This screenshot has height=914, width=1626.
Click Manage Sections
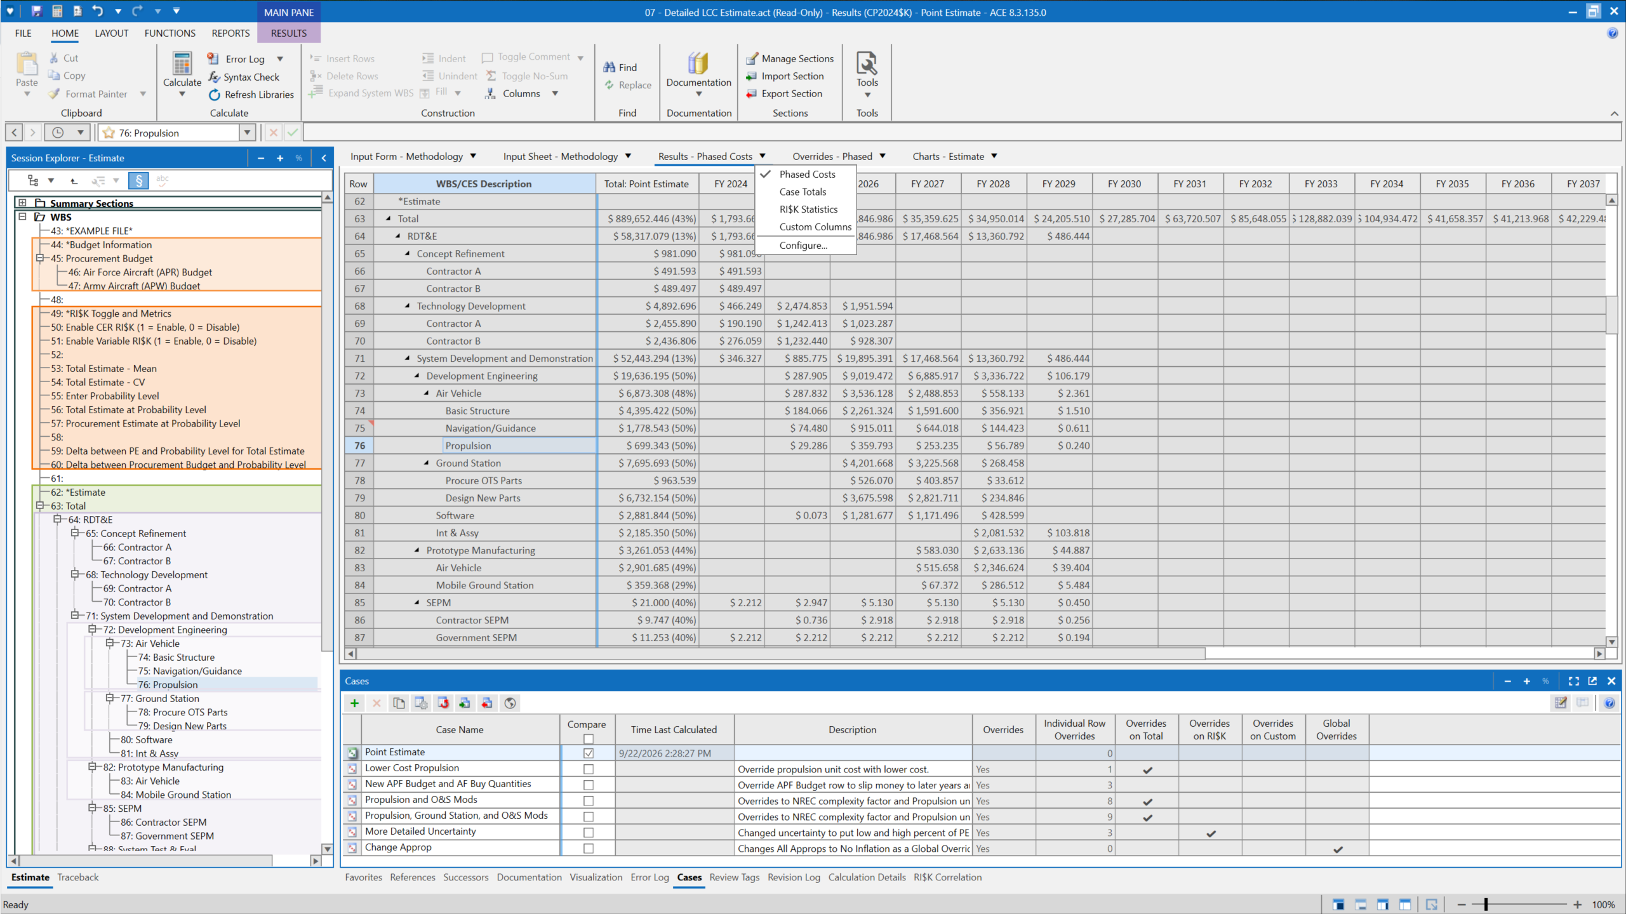pyautogui.click(x=790, y=58)
